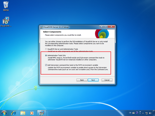Click the VisualSVN Server 4.1.3 Setup title

[56, 27]
